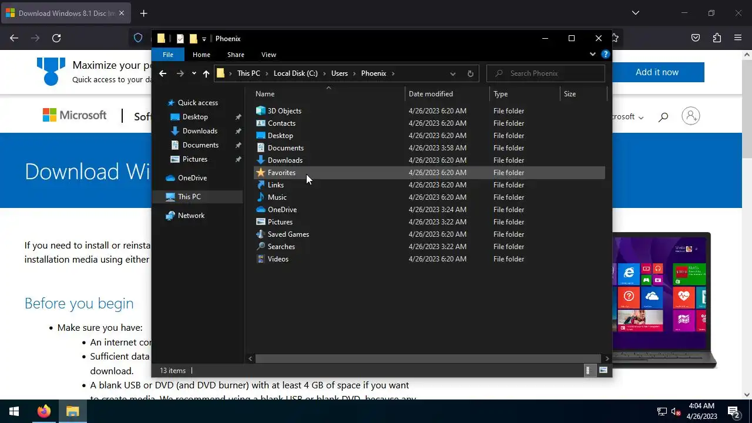Open the recent locations dropdown arrow
Viewport: 752px width, 423px height.
[x=194, y=73]
